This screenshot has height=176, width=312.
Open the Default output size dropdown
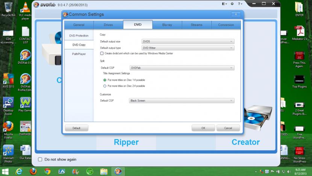pos(188,41)
